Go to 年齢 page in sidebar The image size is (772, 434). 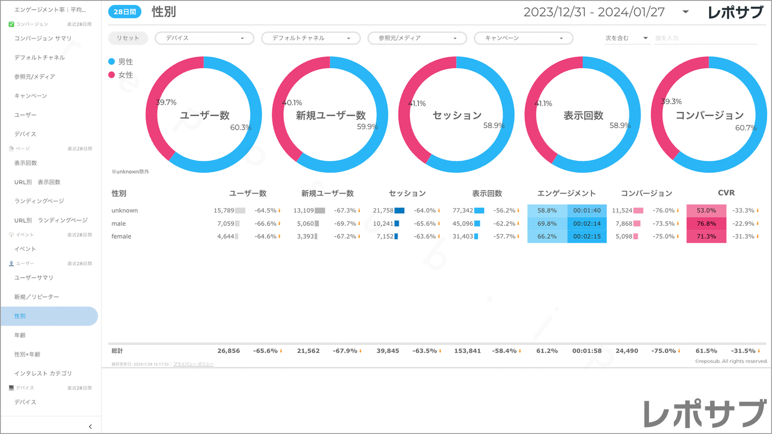point(20,335)
